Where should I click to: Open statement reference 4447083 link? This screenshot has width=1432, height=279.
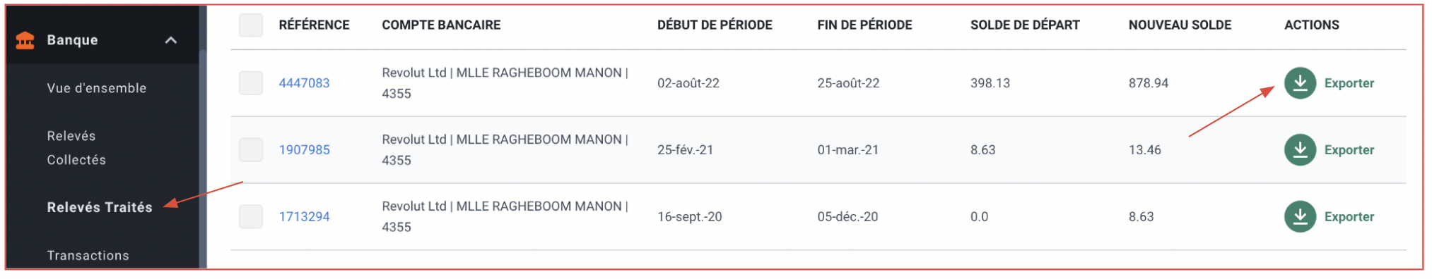click(304, 83)
